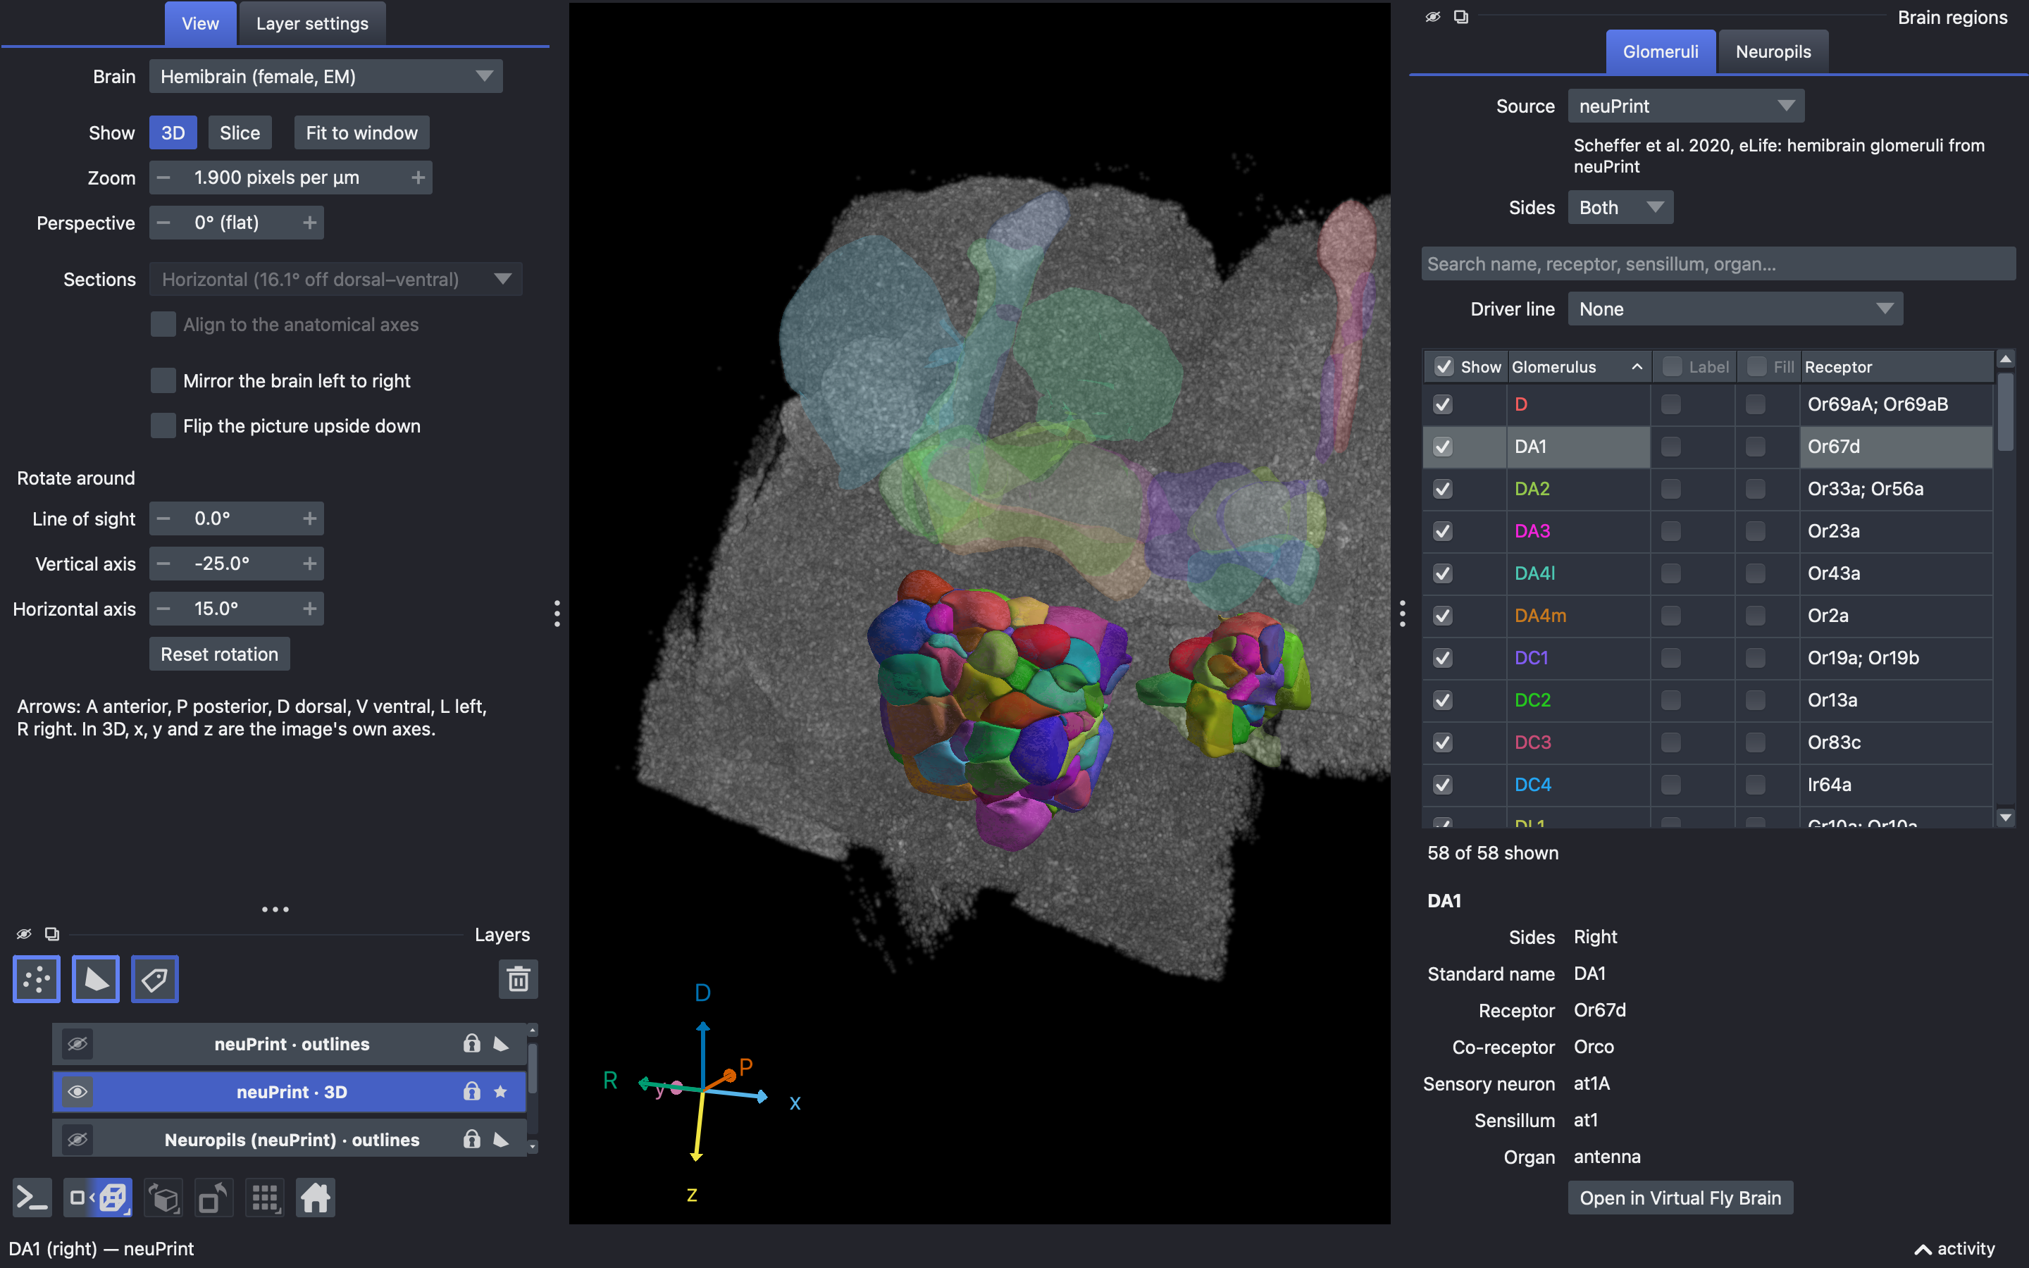This screenshot has width=2029, height=1268.
Task: Select the Glomeruli tab
Action: pos(1660,51)
